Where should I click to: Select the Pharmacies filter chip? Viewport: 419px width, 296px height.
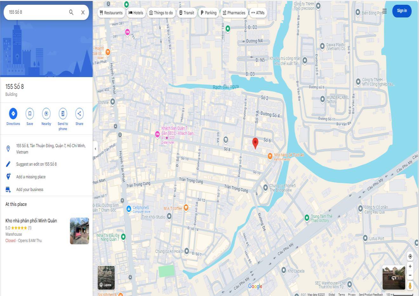tap(234, 13)
